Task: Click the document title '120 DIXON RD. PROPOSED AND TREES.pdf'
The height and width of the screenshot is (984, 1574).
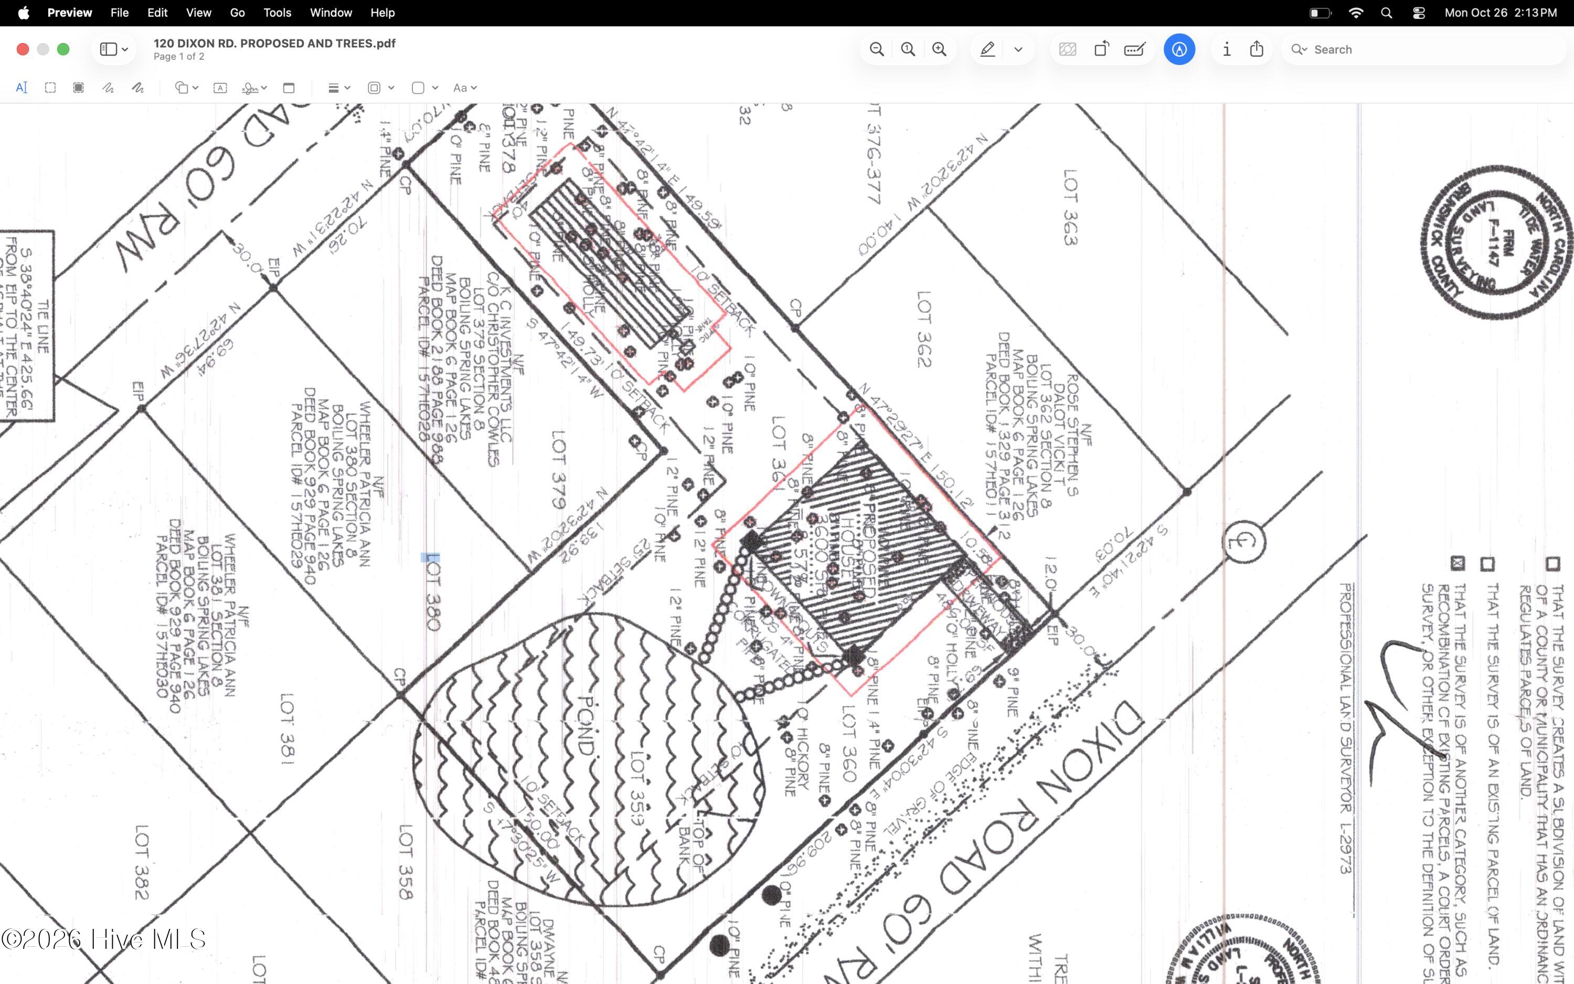Action: tap(274, 43)
